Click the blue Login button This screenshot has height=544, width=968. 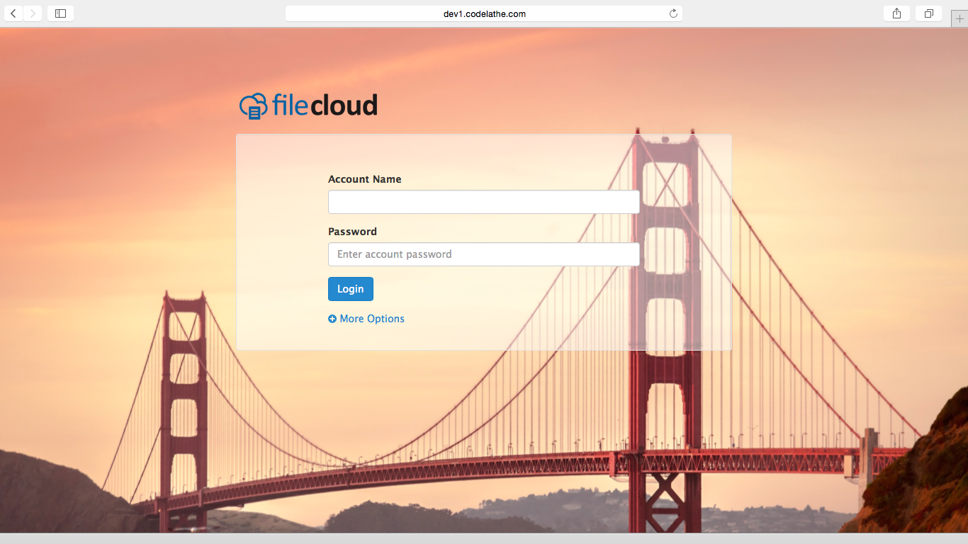(x=351, y=289)
